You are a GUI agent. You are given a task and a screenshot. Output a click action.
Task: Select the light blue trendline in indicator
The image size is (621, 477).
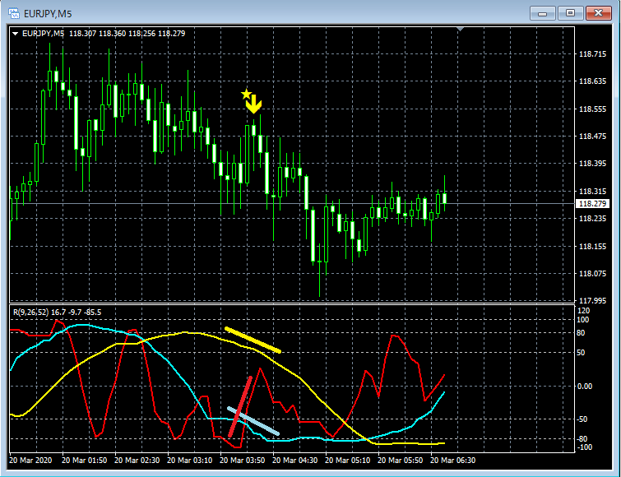pyautogui.click(x=253, y=421)
